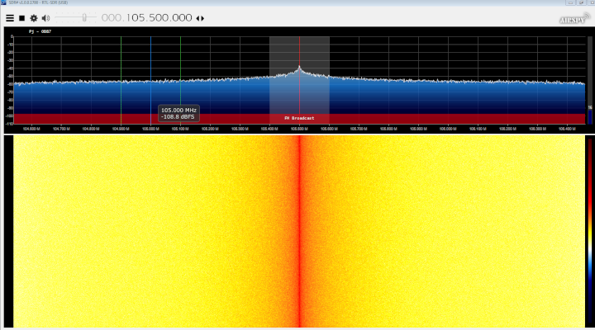Click the leading greyed 000 frequency digits
Viewport: 595px width, 330px height.
[x=112, y=18]
